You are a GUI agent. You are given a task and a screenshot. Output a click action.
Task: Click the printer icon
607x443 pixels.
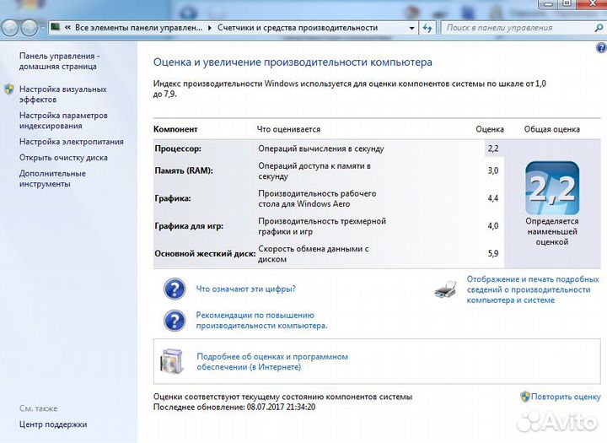446,289
